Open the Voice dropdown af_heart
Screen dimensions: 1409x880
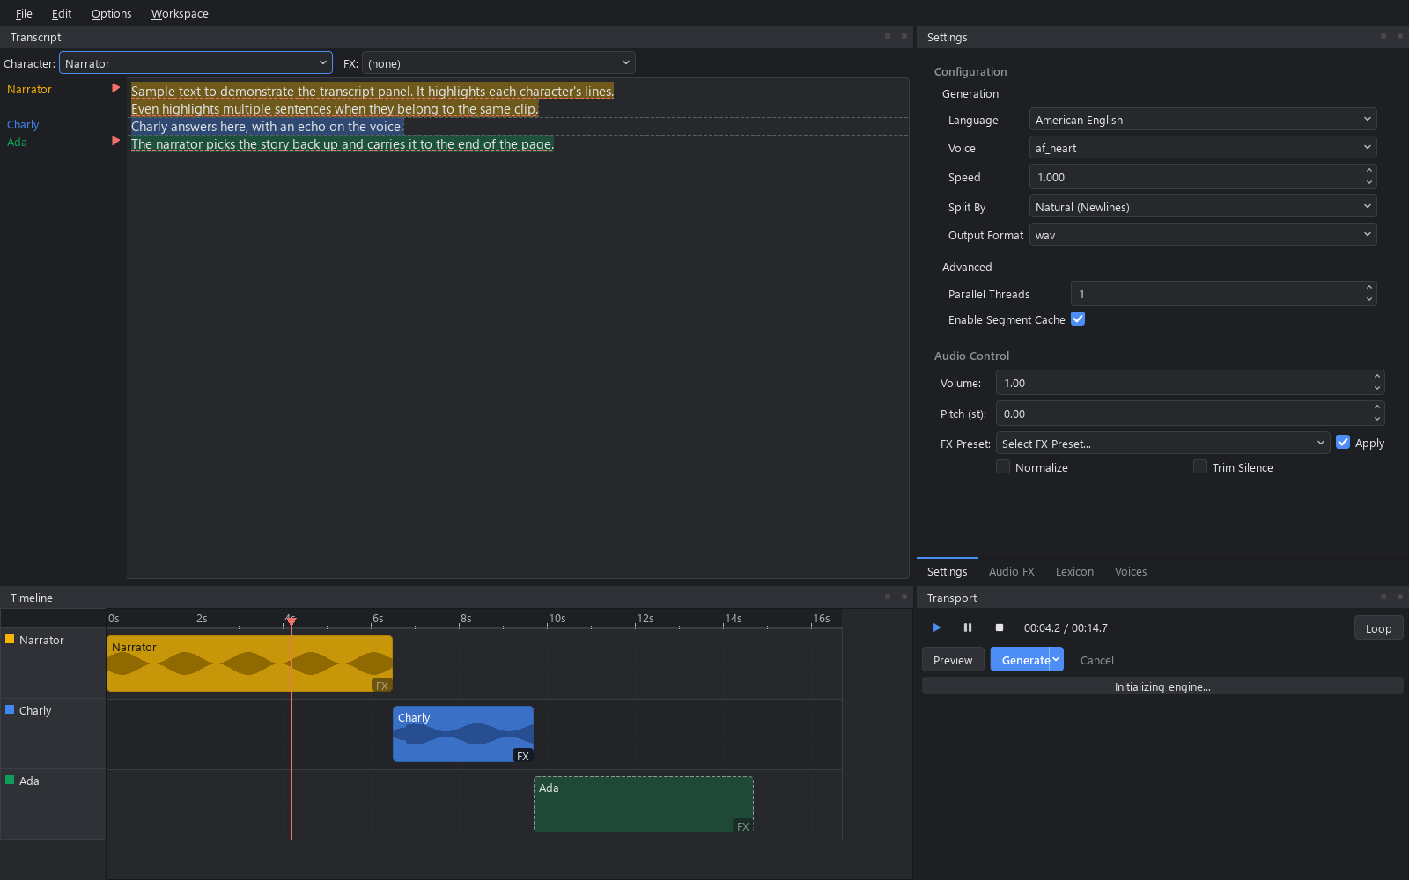(1203, 148)
